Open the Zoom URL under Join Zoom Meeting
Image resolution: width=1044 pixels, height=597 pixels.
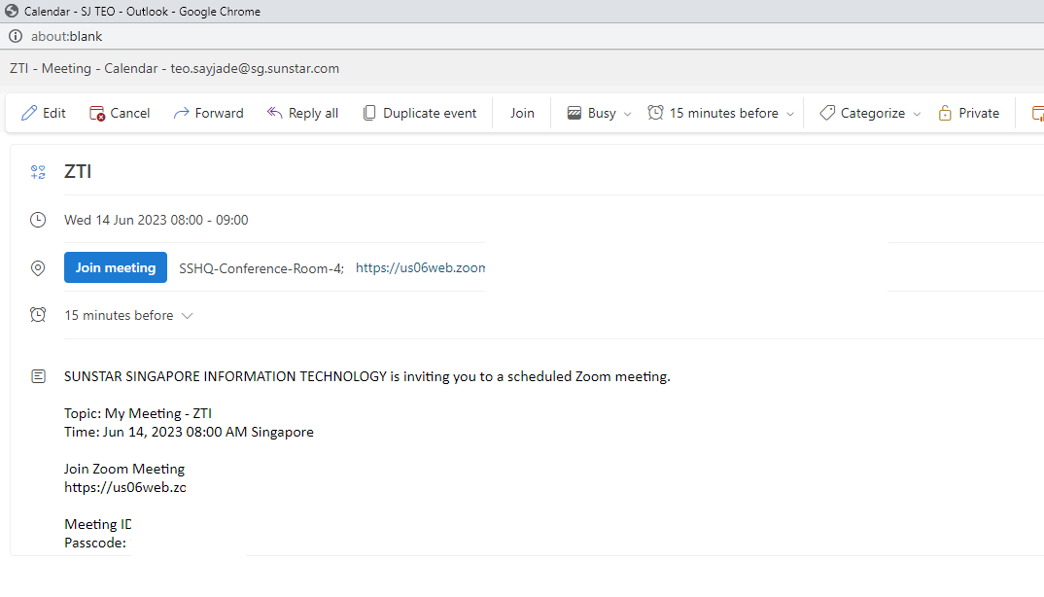tap(124, 487)
